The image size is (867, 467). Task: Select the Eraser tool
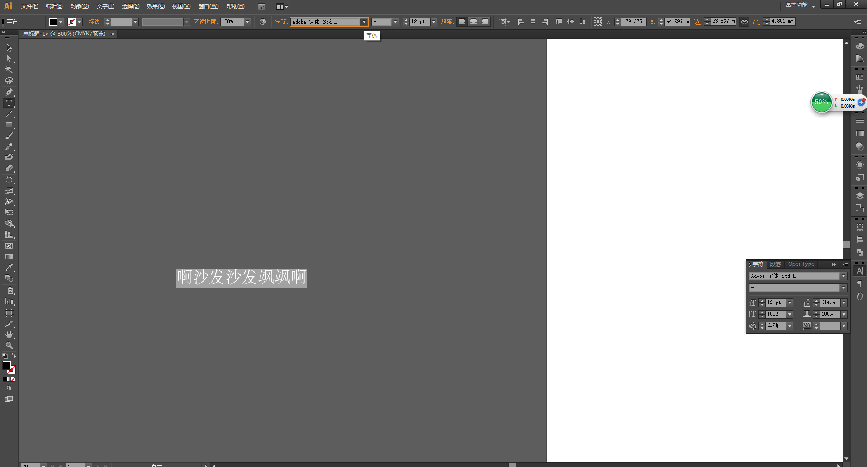click(x=9, y=168)
